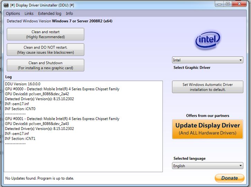Screen dimensions: 251x187
Task: Click the Intel logo image
Action: 208,40
